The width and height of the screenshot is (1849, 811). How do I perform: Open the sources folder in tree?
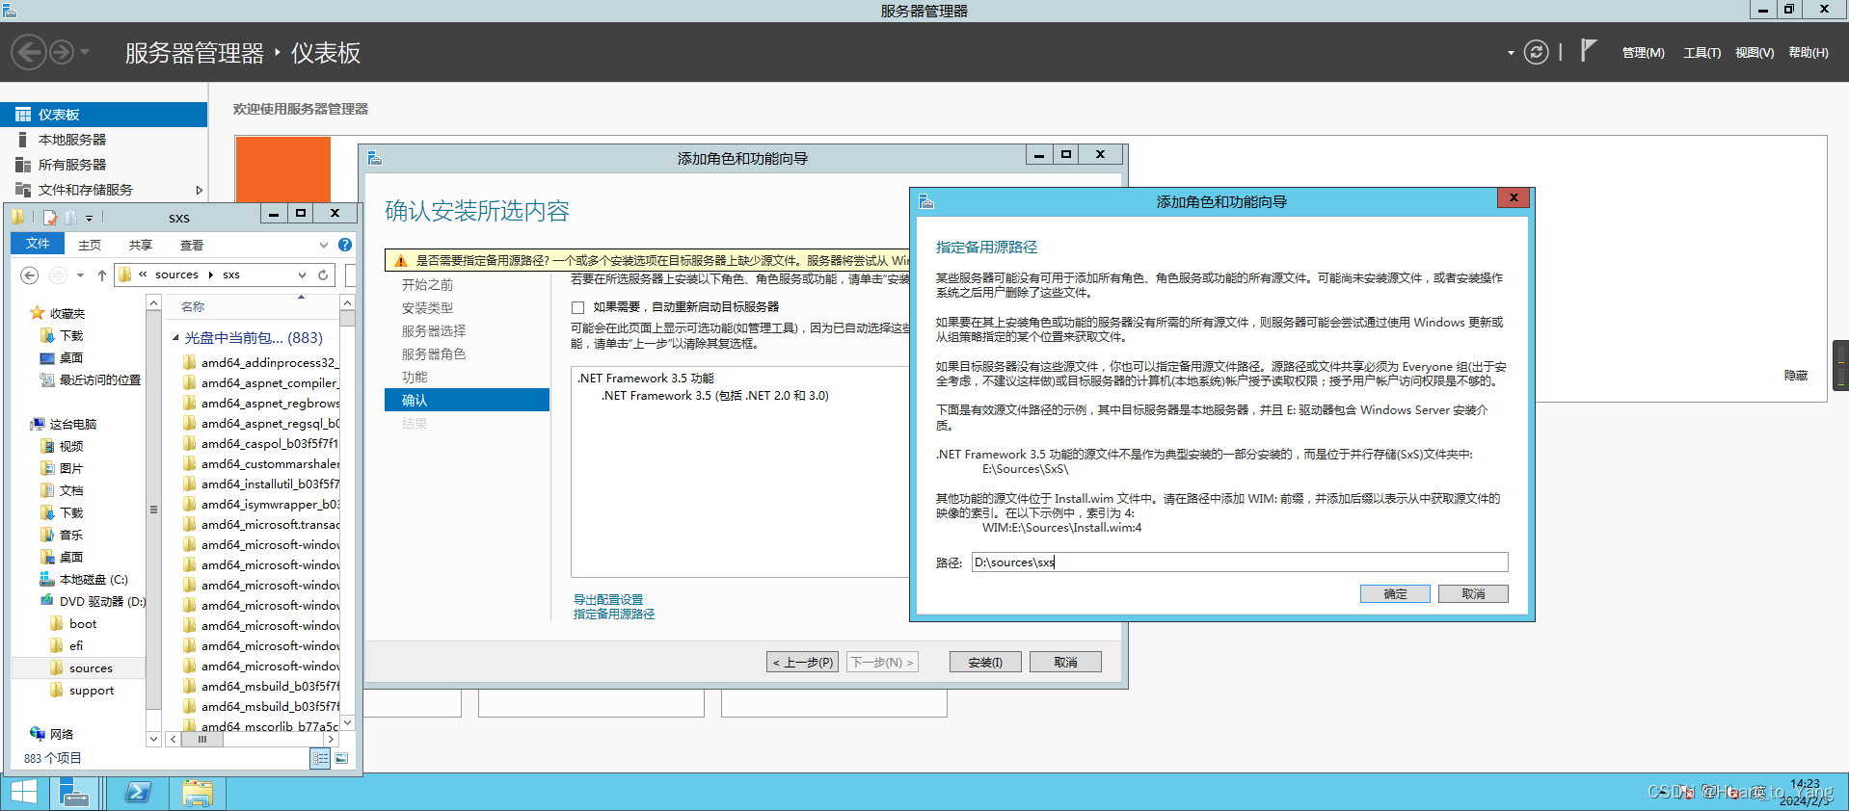[x=81, y=668]
